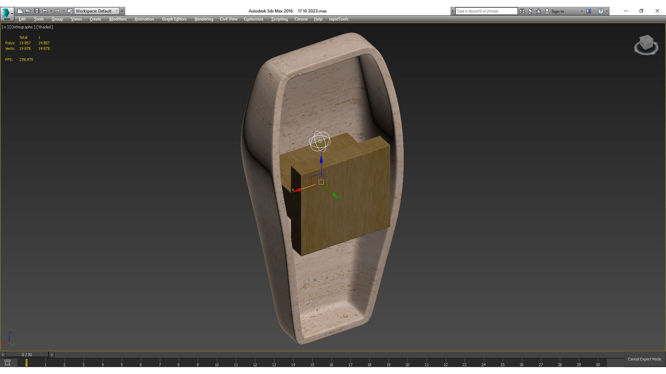Step time slider forward with > button

point(52,355)
